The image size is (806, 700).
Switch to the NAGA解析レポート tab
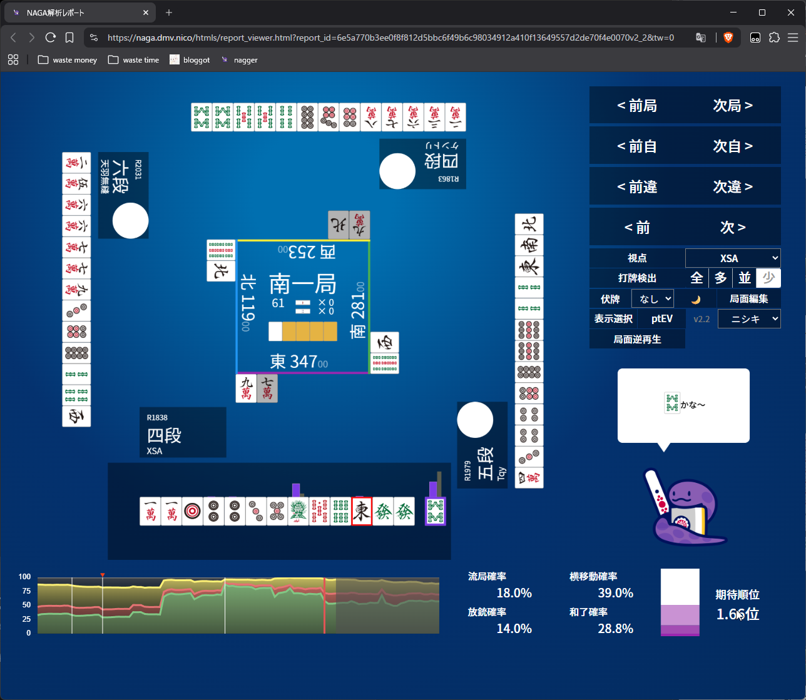81,13
